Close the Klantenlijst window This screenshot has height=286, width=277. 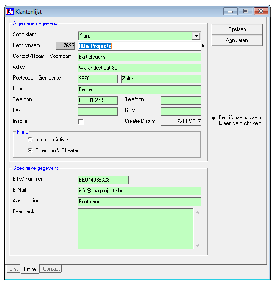pyautogui.click(x=261, y=11)
